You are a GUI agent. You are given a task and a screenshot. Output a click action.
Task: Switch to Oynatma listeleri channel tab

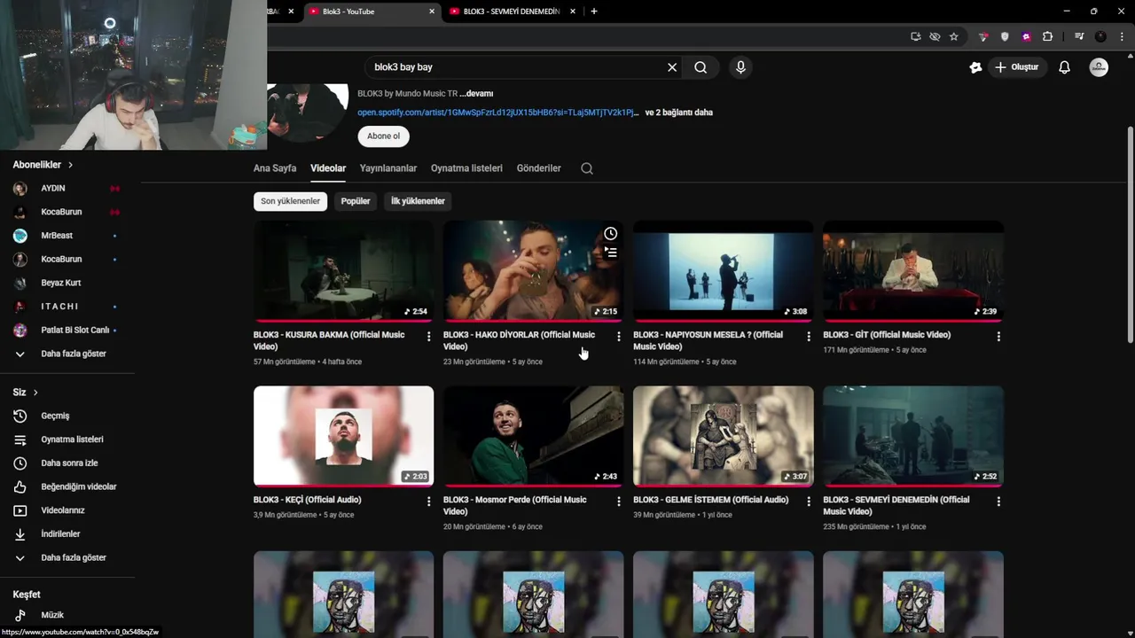coord(466,168)
